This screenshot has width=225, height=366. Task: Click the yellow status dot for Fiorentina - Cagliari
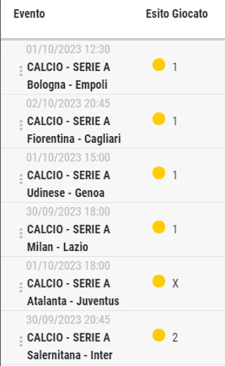pyautogui.click(x=159, y=119)
